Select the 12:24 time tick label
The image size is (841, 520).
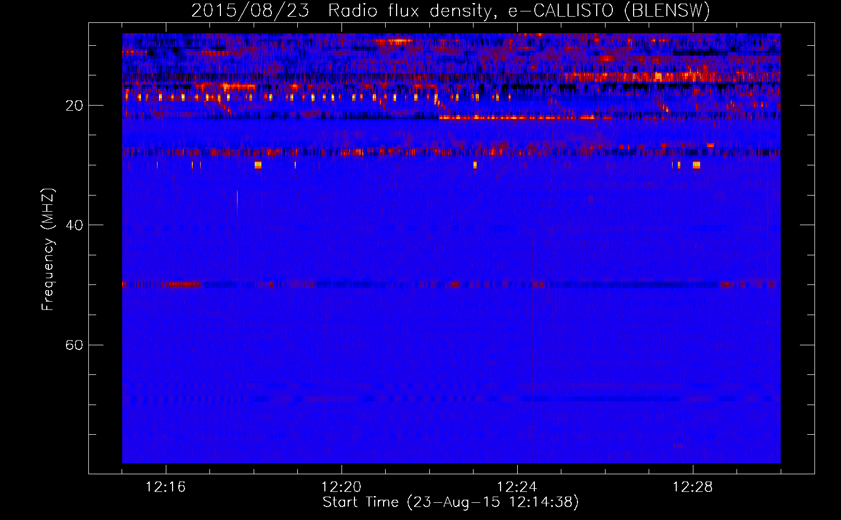coord(517,487)
